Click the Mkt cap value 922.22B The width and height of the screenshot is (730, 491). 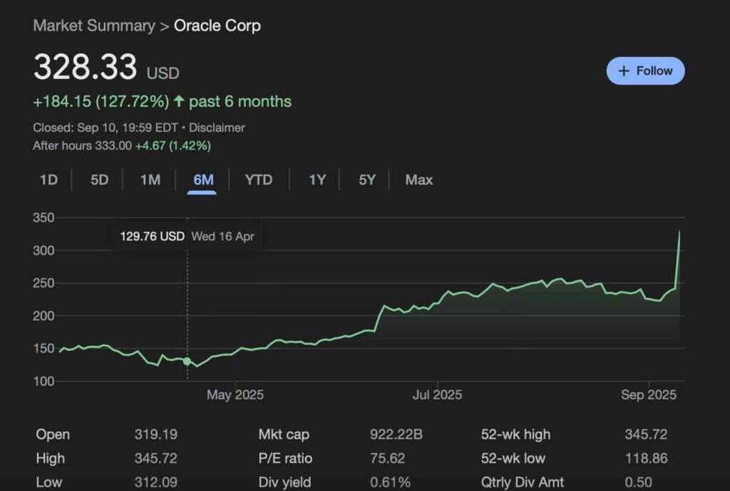[396, 434]
